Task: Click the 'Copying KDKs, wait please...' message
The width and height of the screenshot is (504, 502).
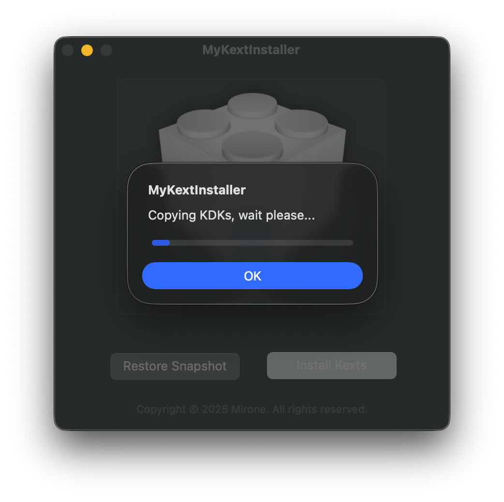Action: coord(231,215)
